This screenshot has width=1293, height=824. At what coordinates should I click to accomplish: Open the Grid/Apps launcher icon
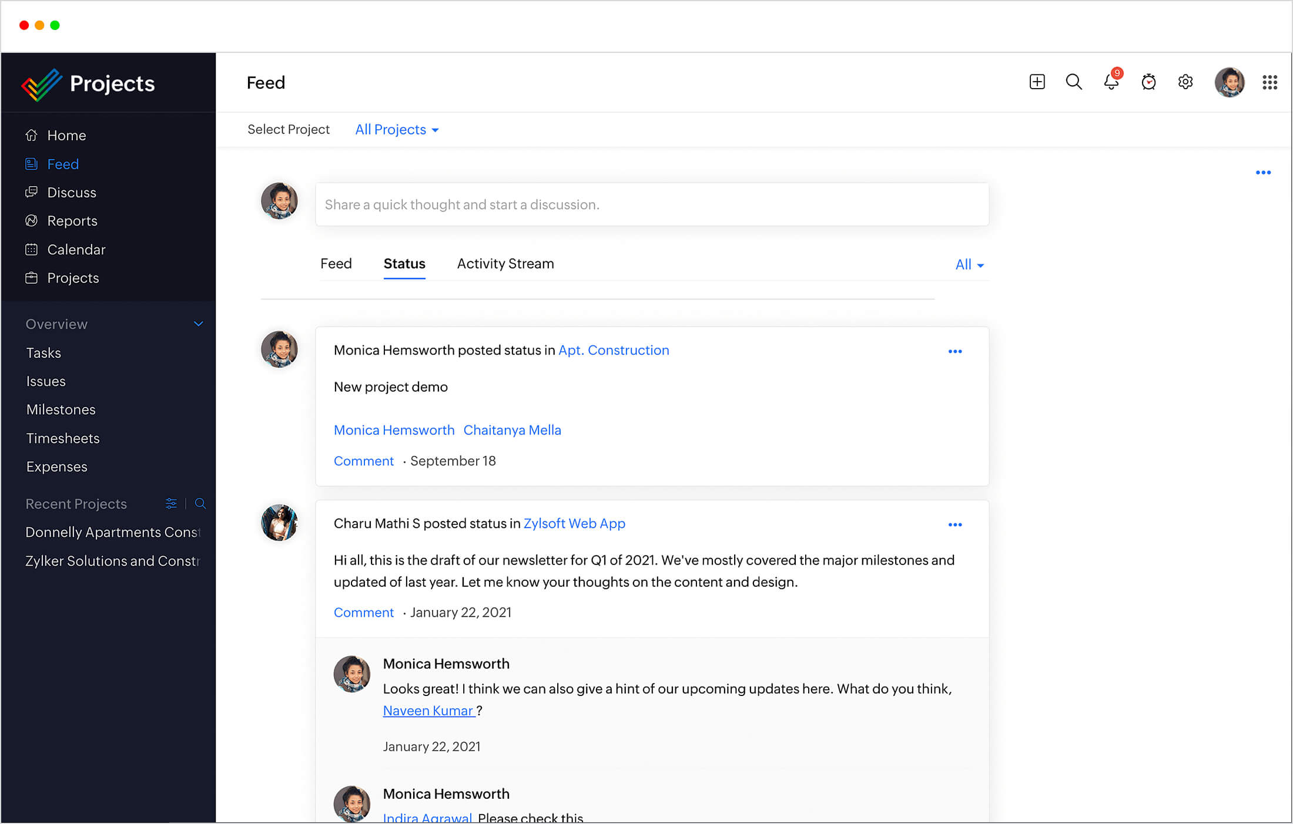click(x=1269, y=82)
